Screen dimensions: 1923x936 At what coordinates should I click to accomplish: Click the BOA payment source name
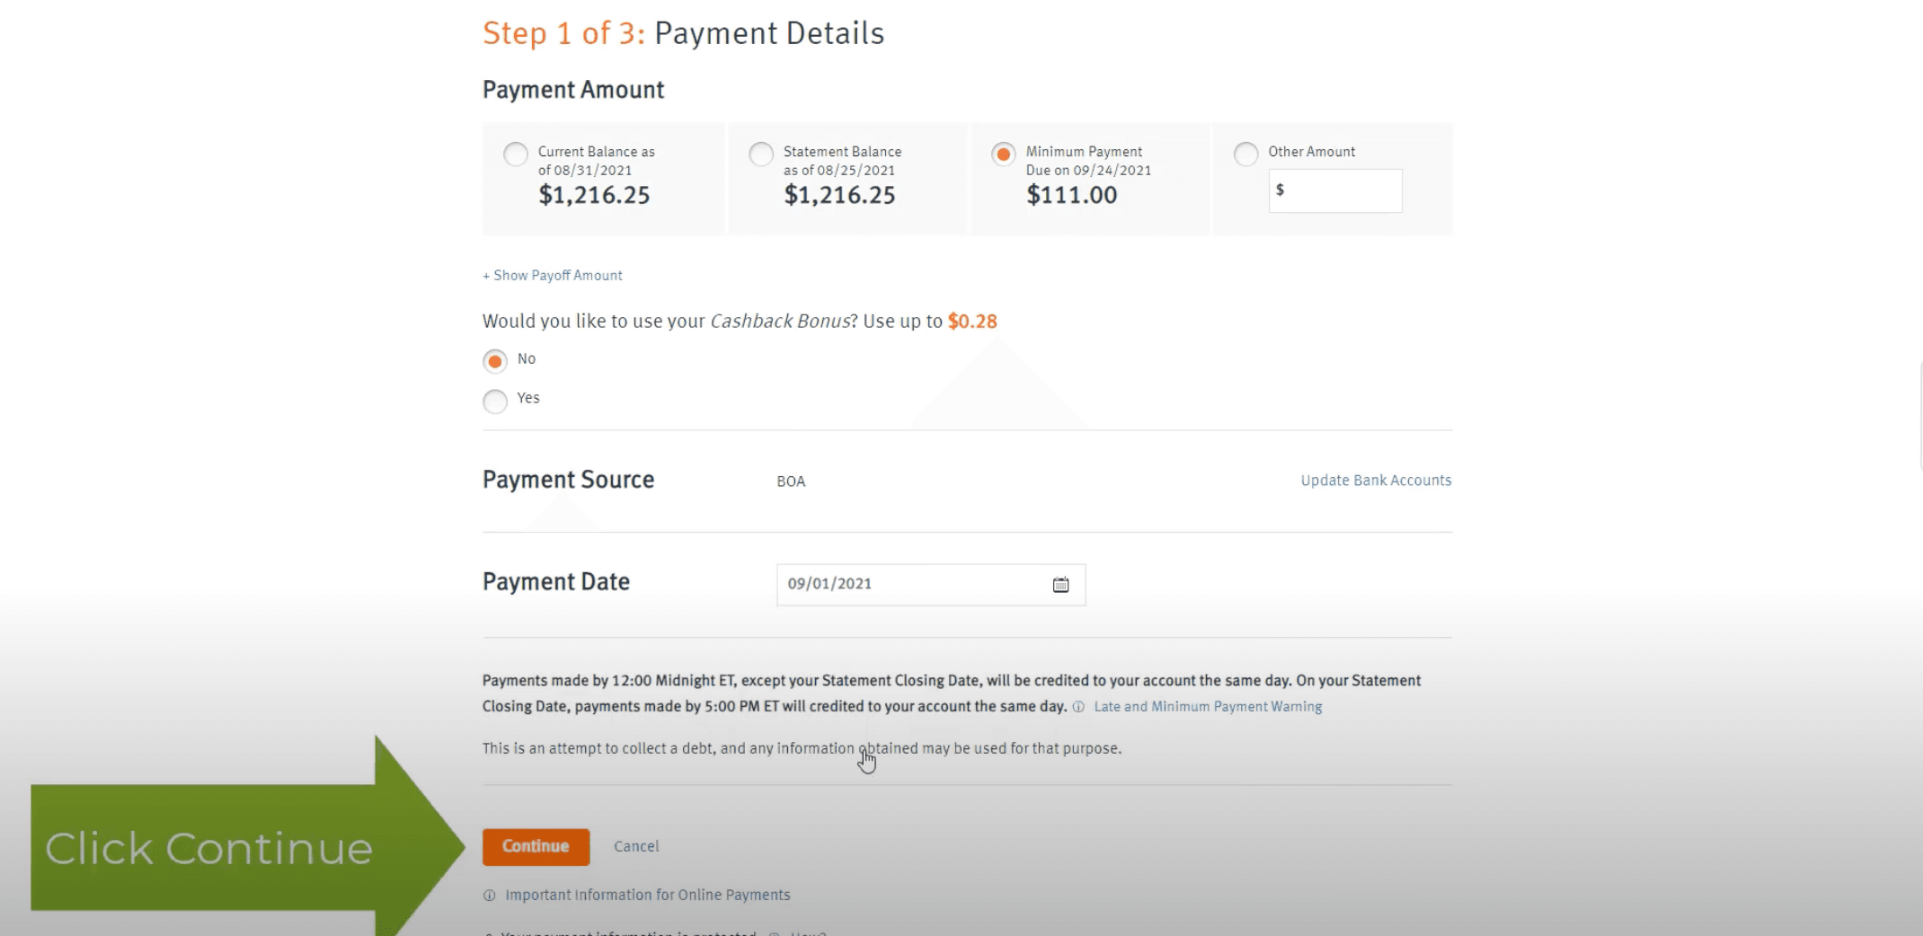tap(791, 481)
